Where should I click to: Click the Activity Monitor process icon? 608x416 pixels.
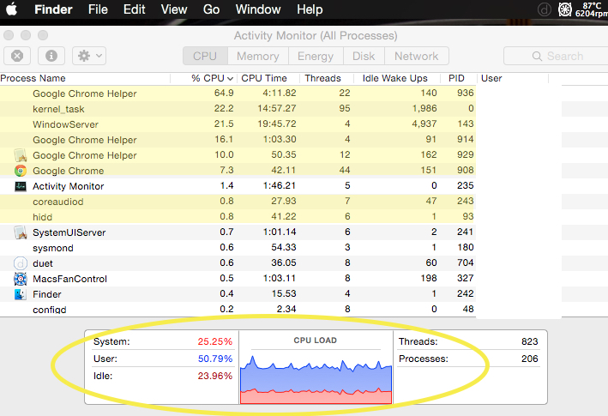click(21, 186)
